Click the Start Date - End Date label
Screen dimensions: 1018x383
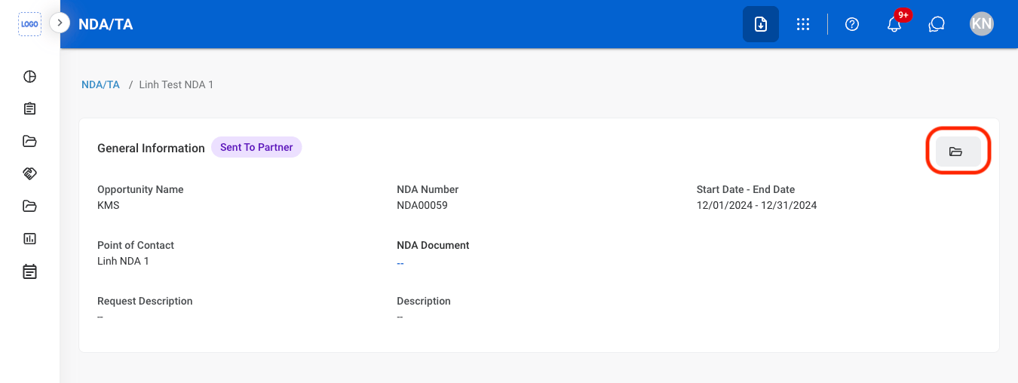(746, 189)
